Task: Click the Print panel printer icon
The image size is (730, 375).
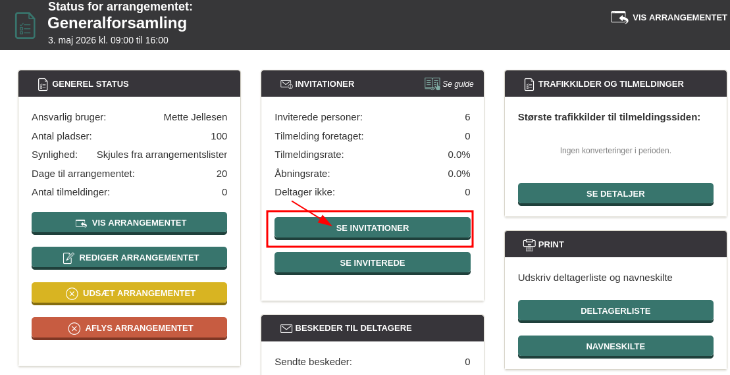Action: 529,245
